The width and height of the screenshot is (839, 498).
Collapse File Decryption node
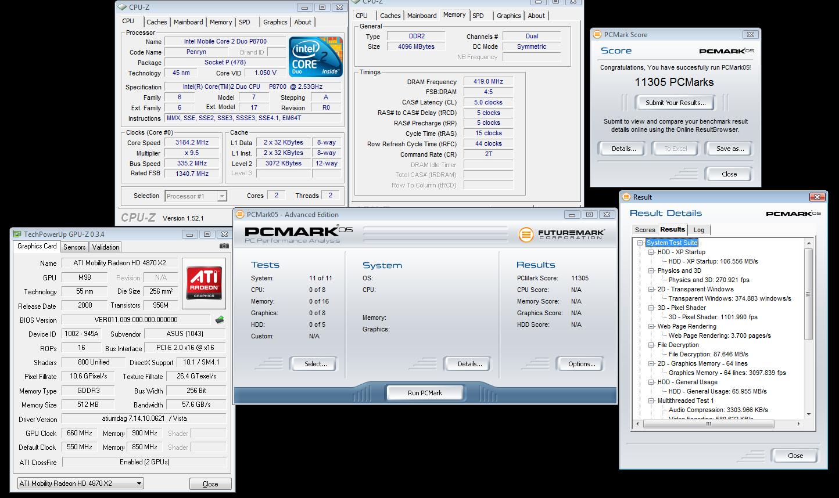[651, 345]
